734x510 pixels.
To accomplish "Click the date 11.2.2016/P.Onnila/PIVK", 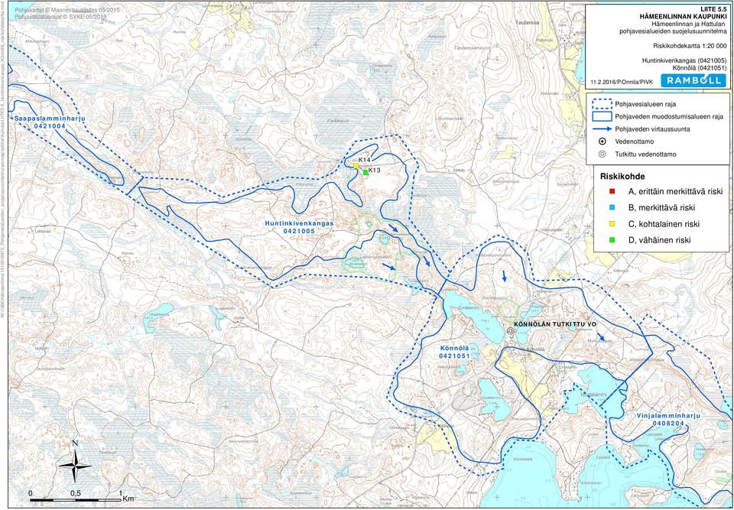I will pyautogui.click(x=620, y=82).
